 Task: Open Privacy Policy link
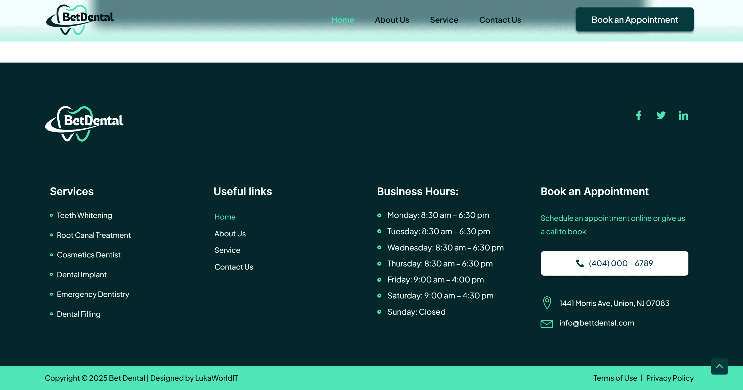pyautogui.click(x=669, y=378)
